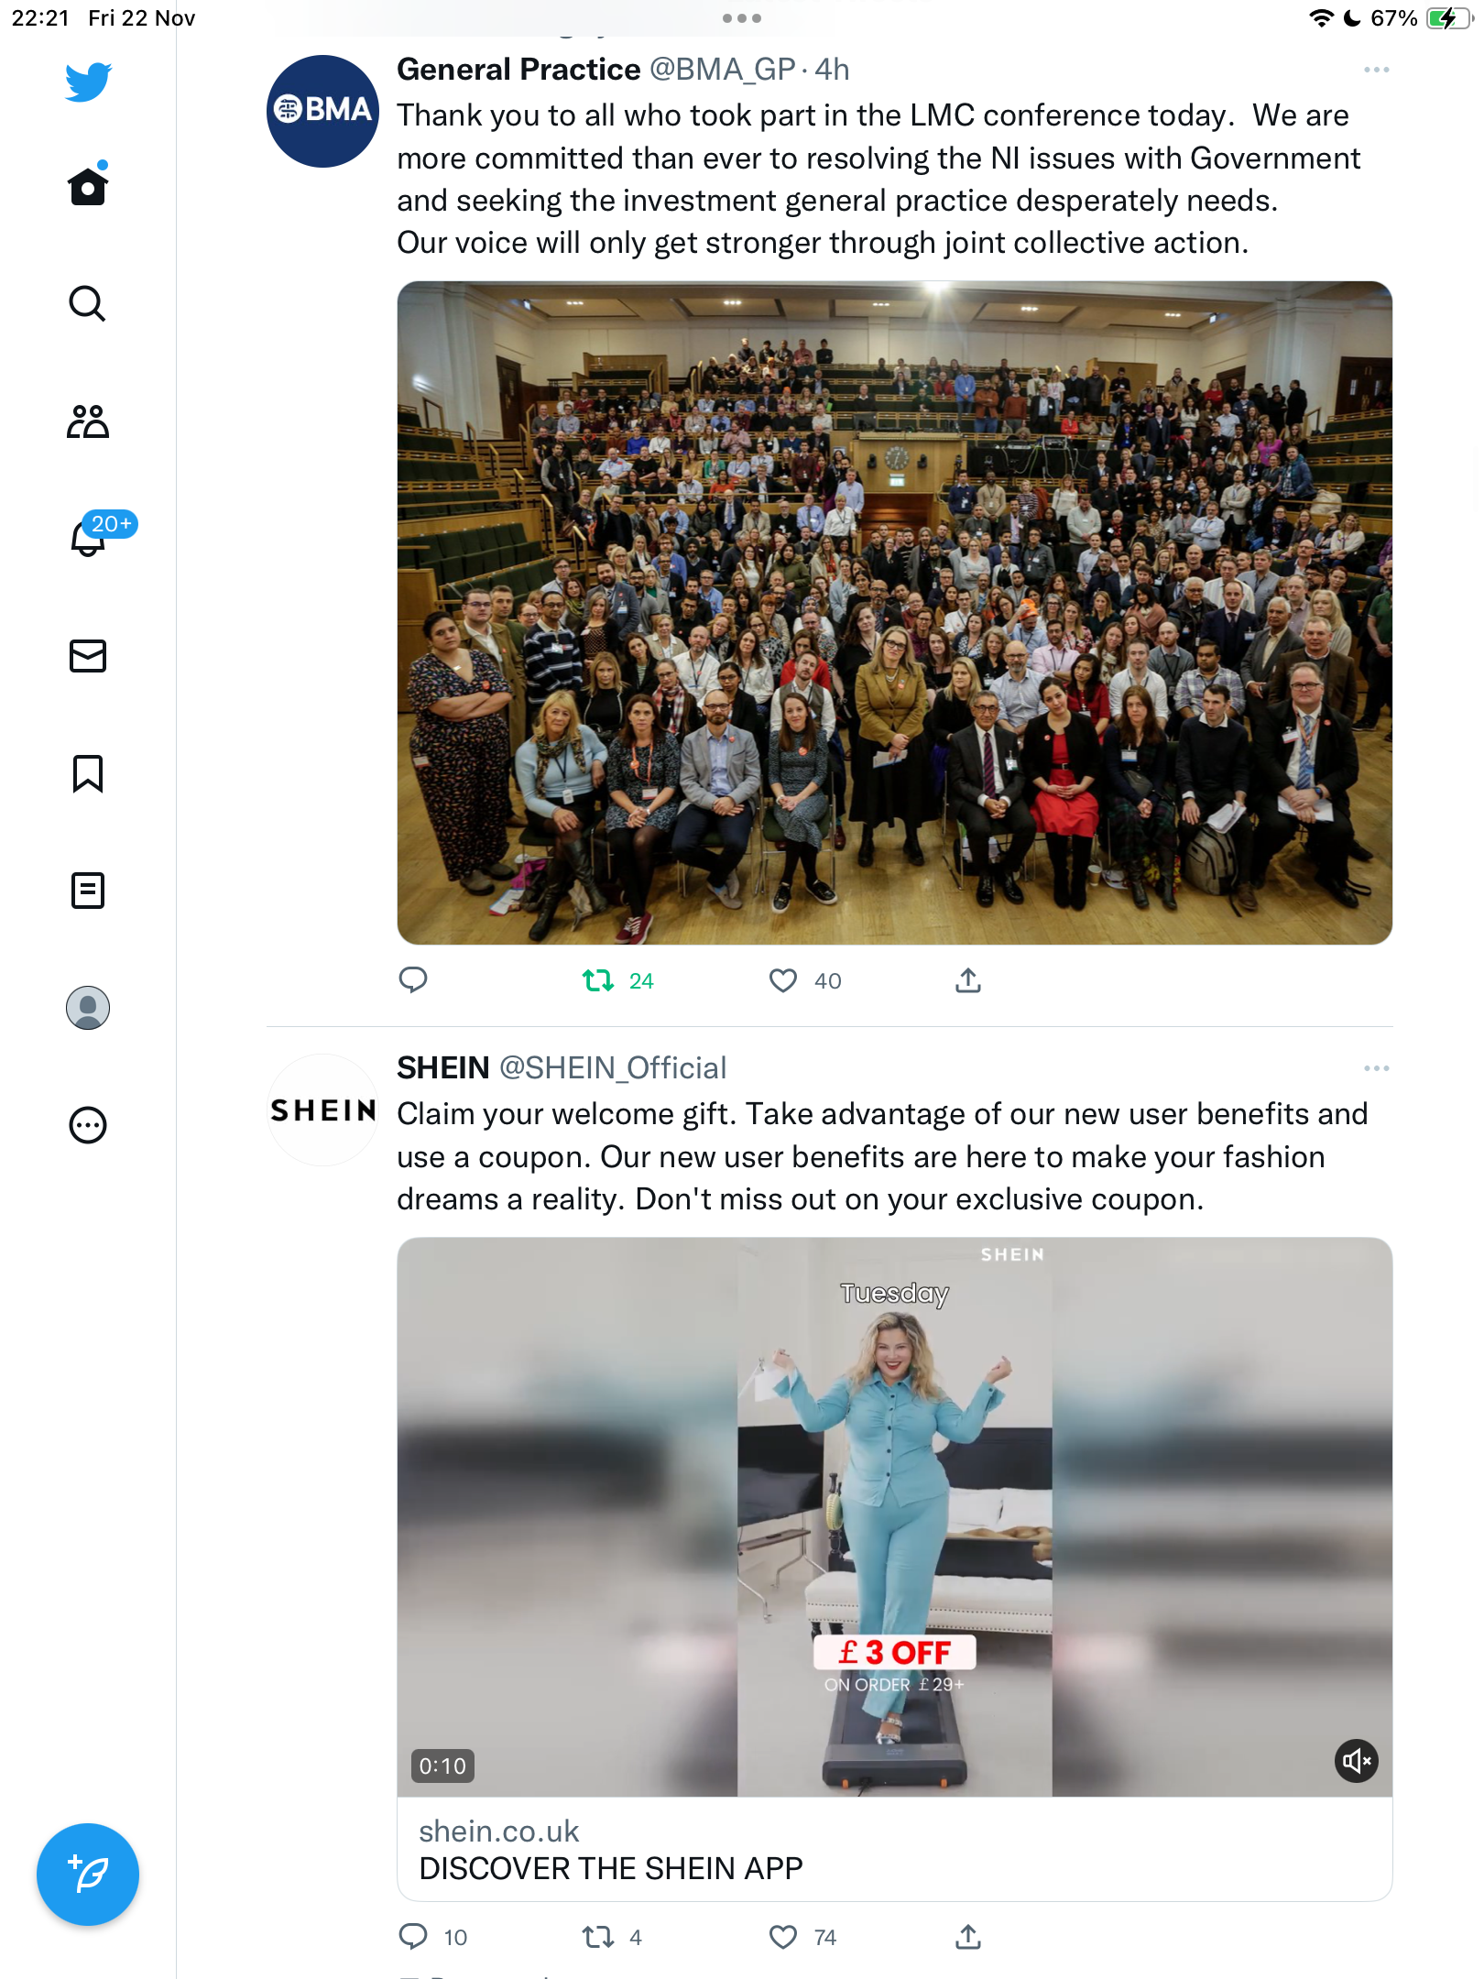
Task: Open Home feed from sidebar
Action: (x=88, y=185)
